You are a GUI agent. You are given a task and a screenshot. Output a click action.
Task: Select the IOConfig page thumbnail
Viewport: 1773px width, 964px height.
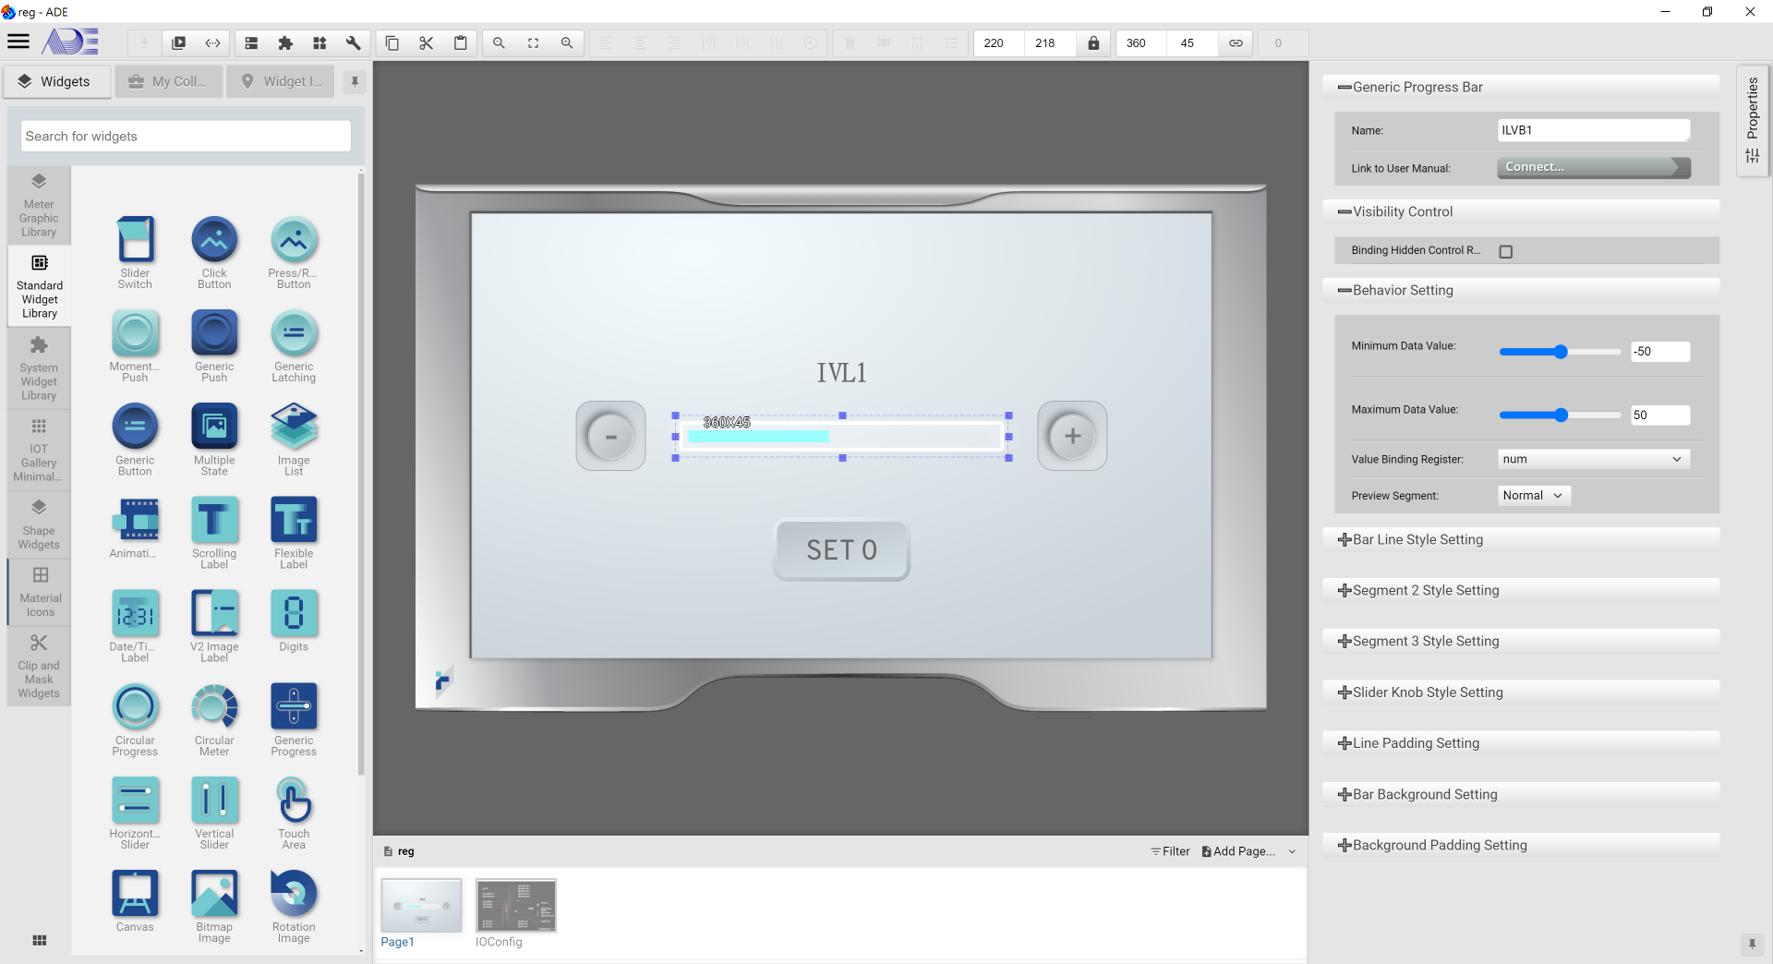coord(515,906)
